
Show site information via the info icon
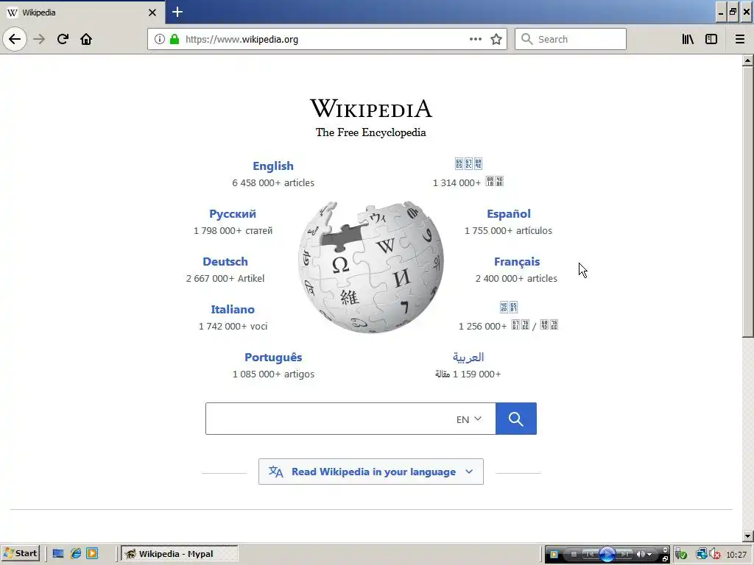pyautogui.click(x=160, y=39)
